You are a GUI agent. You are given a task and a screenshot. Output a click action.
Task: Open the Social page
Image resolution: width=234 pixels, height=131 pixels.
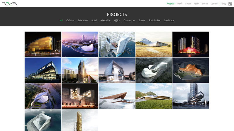tap(205, 3)
